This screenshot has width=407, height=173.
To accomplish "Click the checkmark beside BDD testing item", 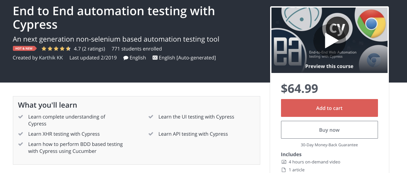I will tap(21, 144).
